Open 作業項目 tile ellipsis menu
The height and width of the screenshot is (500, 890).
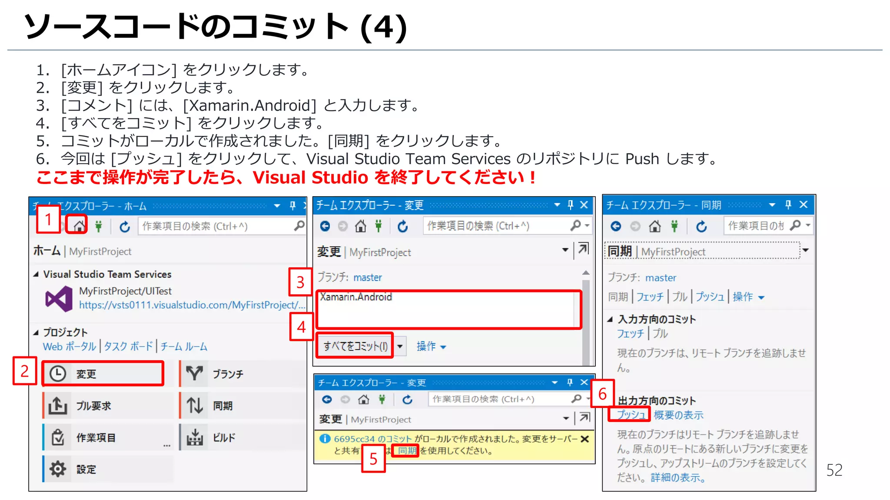167,446
